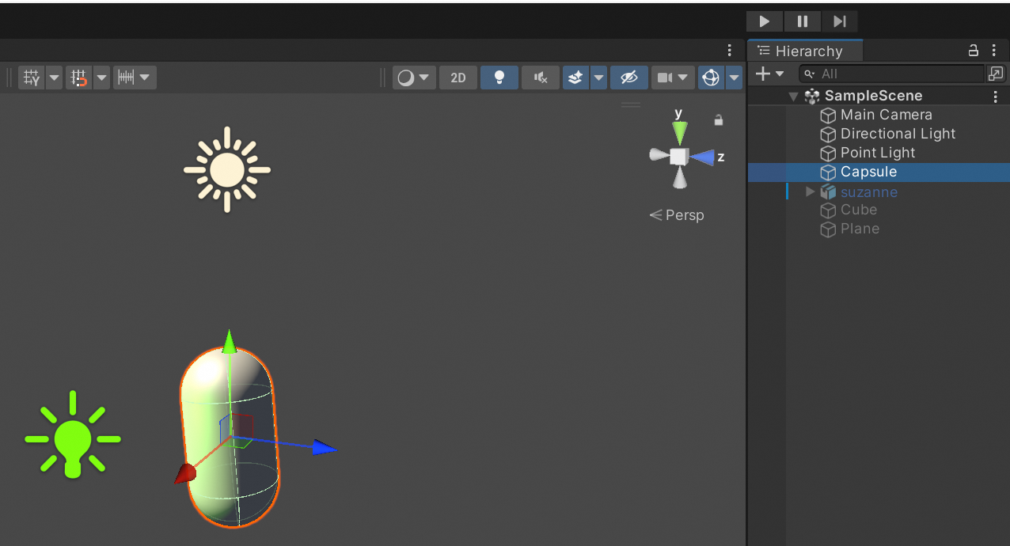Click the Main Camera cube icon

point(828,116)
